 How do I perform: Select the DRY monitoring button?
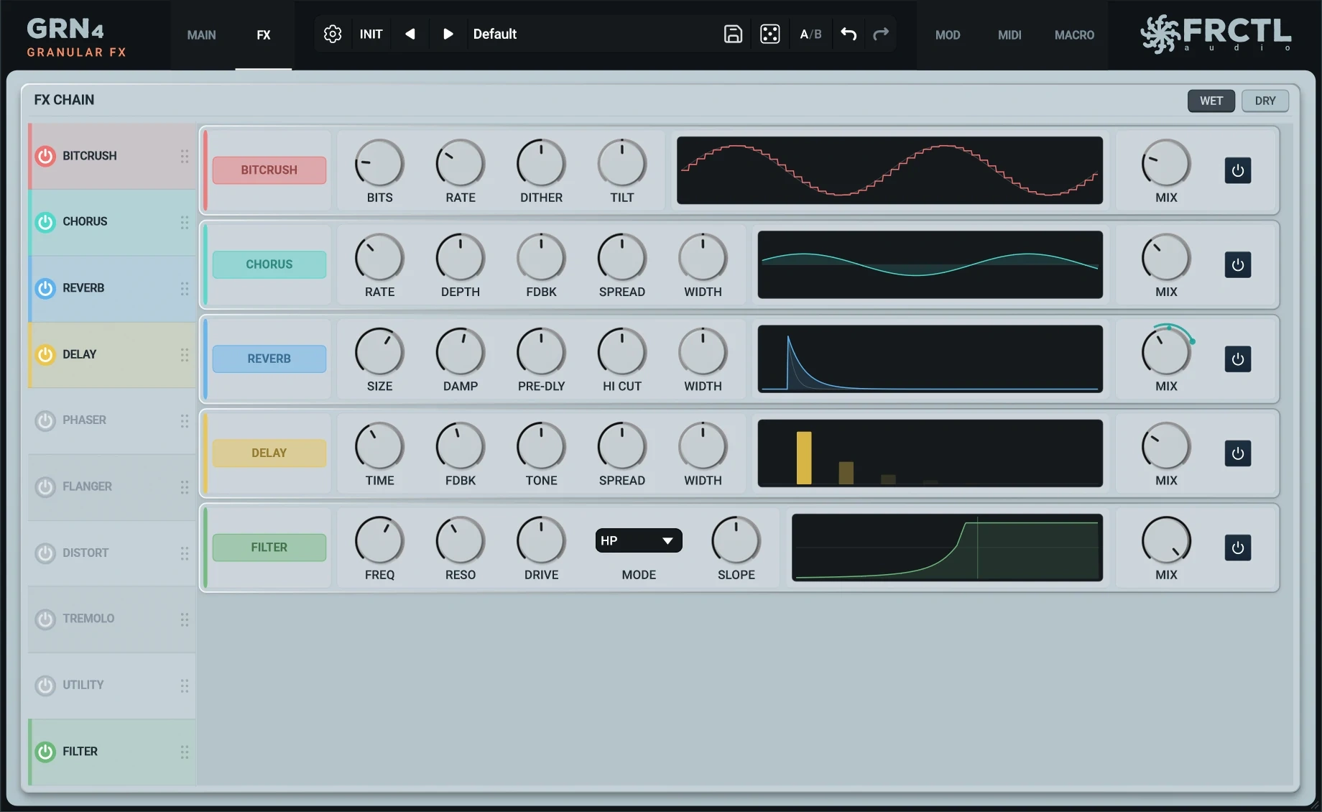point(1265,101)
